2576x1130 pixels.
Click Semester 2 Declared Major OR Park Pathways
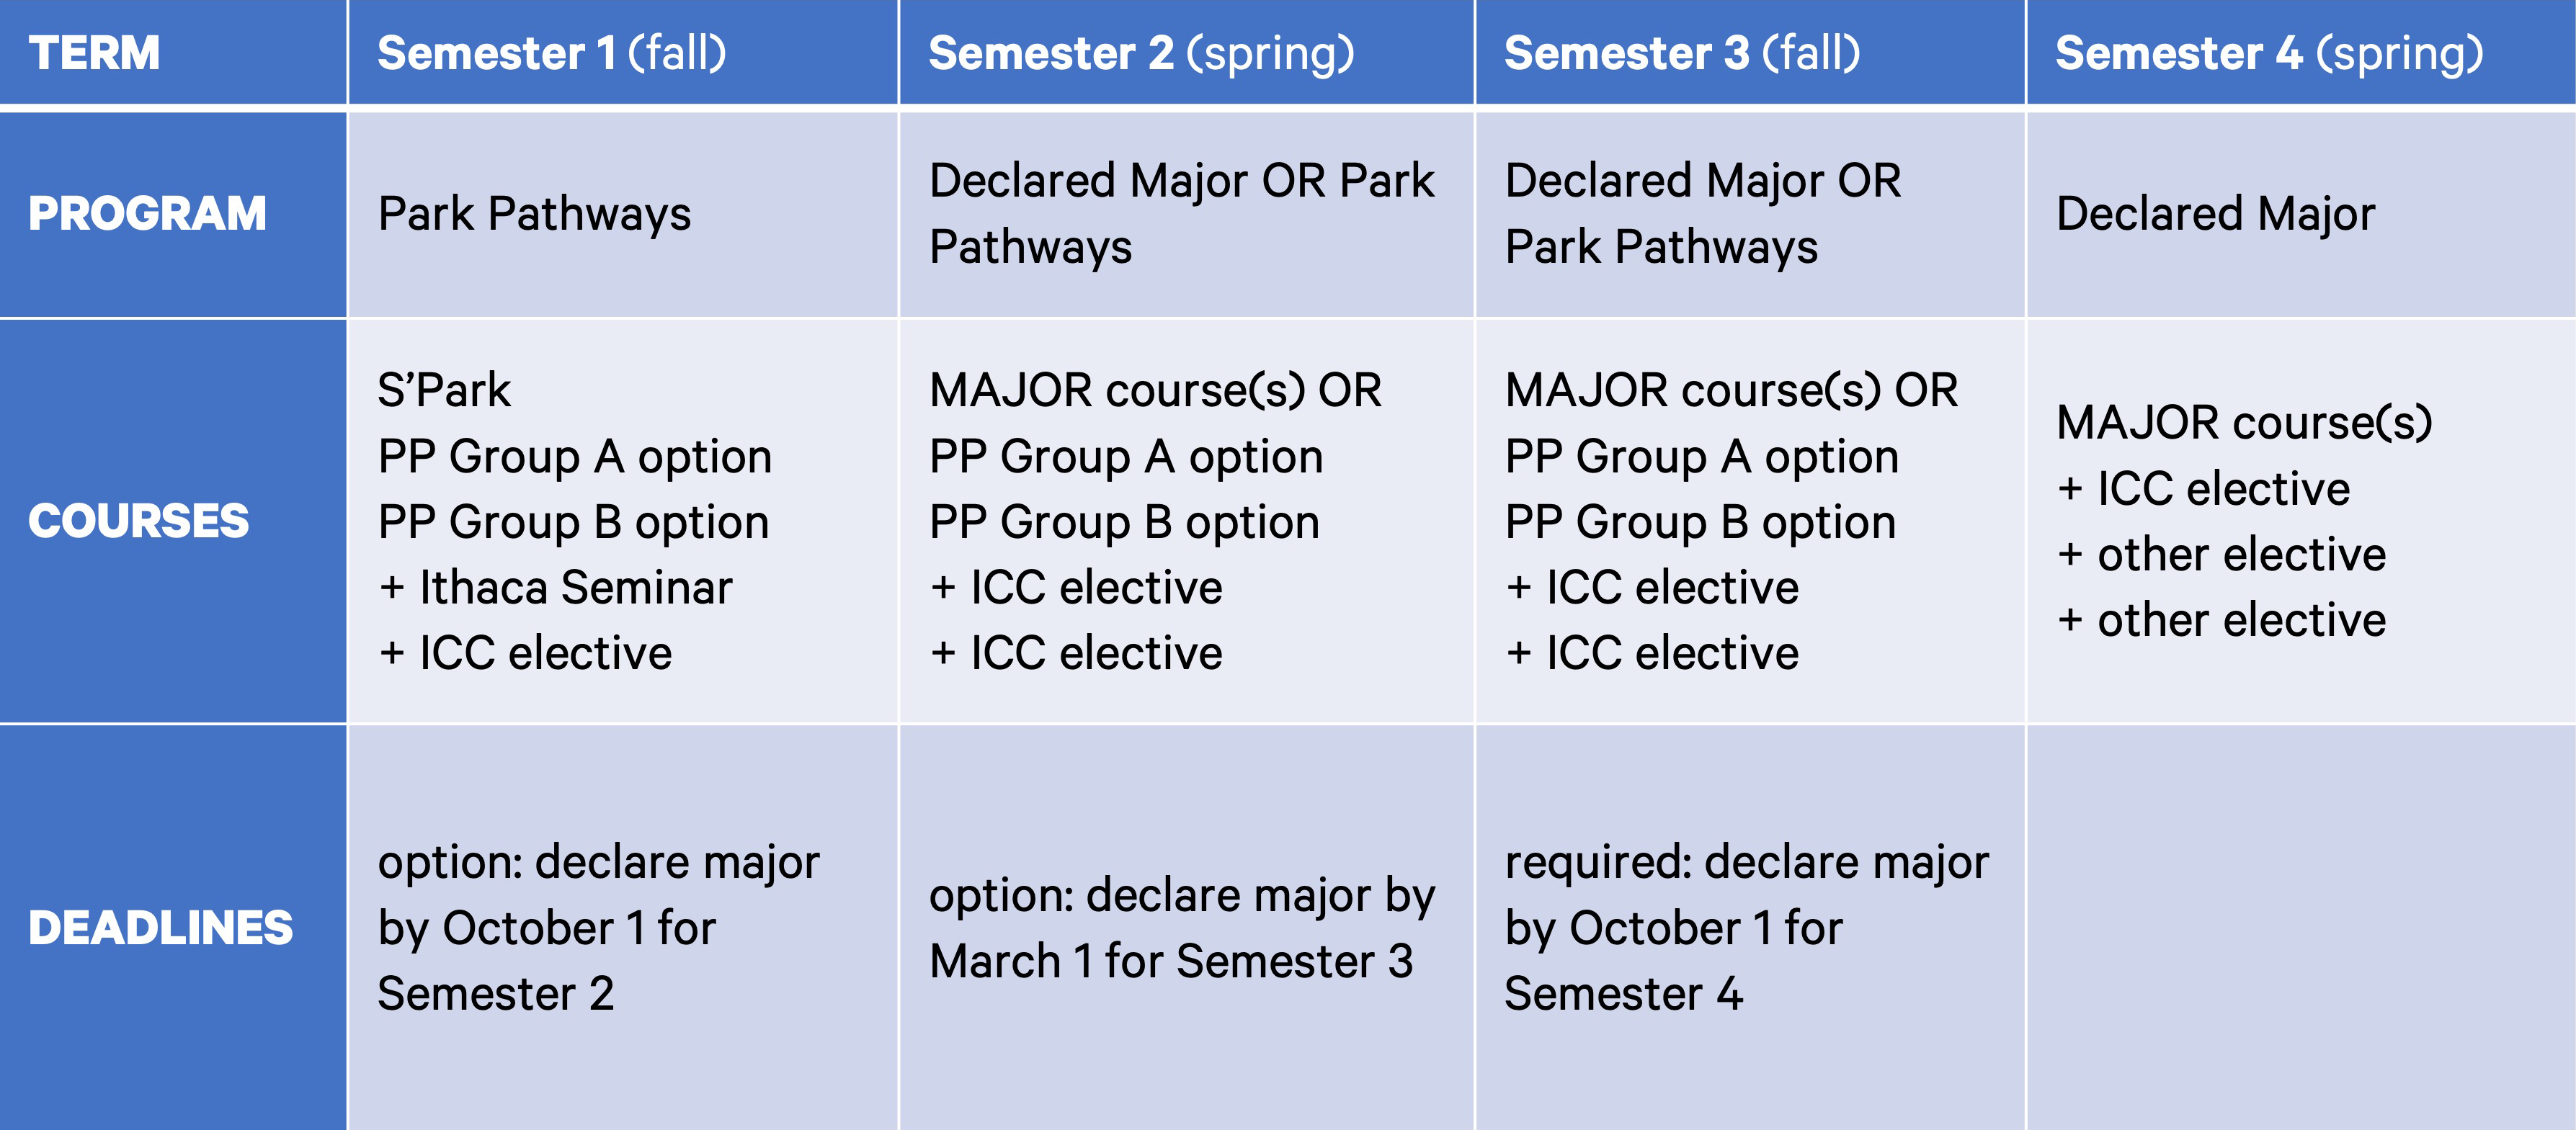tap(1186, 214)
